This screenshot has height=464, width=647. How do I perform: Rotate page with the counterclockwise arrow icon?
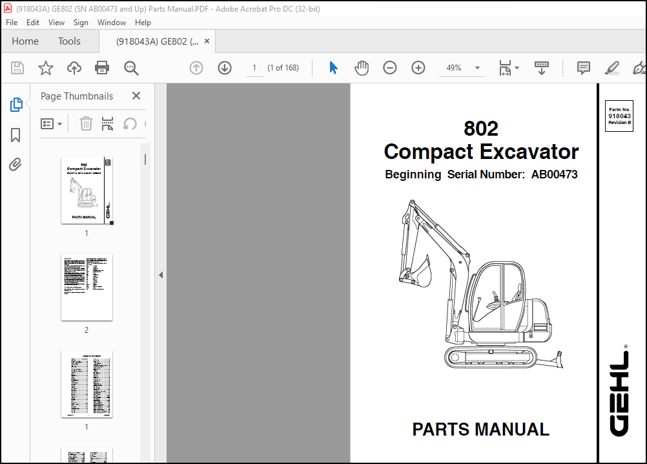(130, 123)
